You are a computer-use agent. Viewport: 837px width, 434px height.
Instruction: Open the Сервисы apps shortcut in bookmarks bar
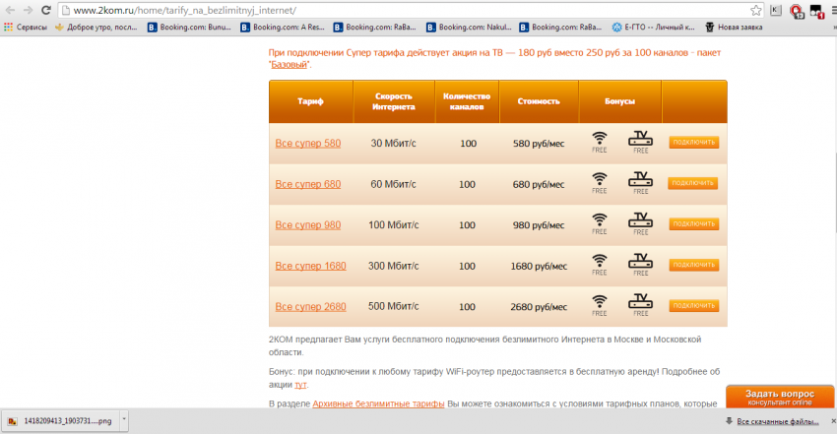[26, 28]
